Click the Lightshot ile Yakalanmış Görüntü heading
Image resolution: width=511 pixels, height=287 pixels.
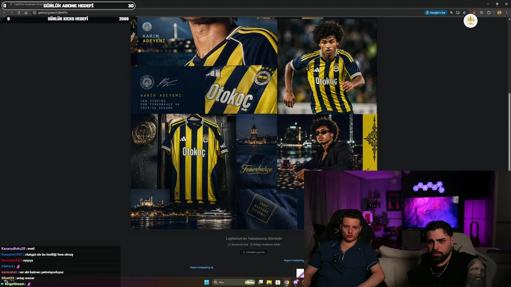point(254,238)
